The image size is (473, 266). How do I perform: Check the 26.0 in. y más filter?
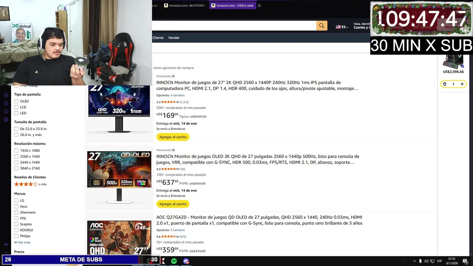16,135
